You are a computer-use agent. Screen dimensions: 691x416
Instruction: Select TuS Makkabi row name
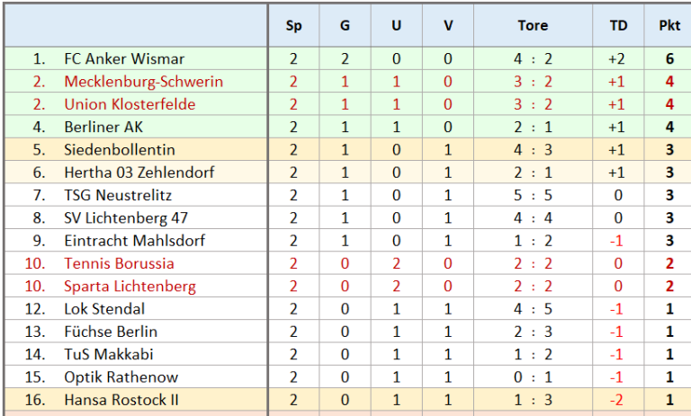(x=109, y=354)
